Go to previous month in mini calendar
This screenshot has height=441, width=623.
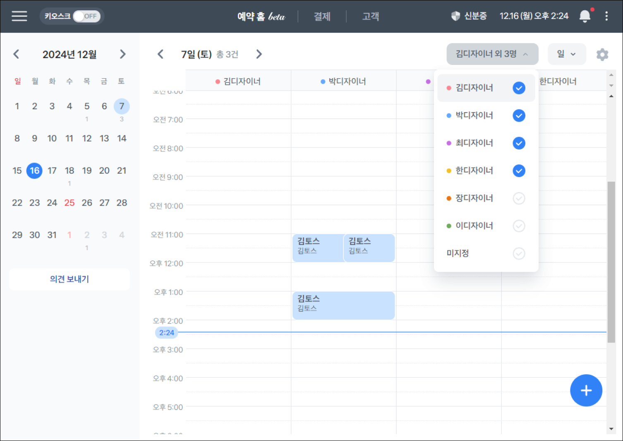(x=17, y=54)
